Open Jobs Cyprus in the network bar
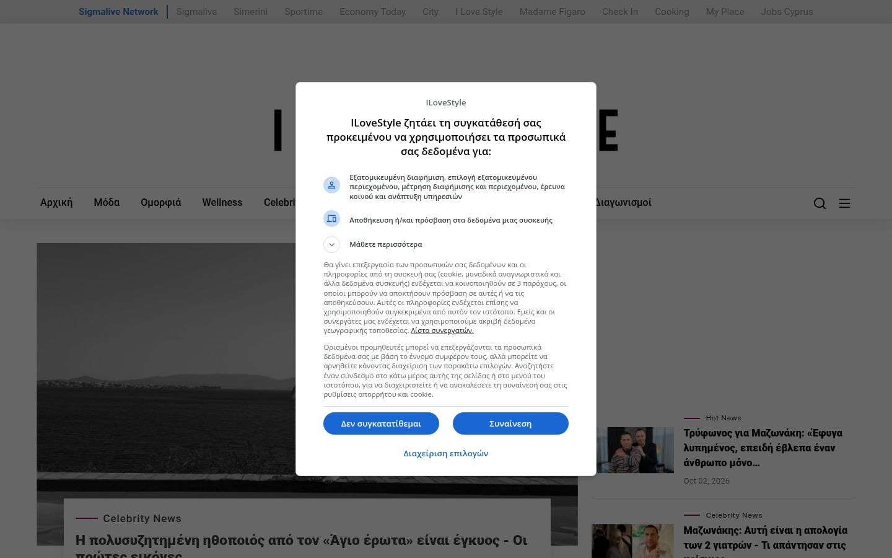 pos(787,12)
